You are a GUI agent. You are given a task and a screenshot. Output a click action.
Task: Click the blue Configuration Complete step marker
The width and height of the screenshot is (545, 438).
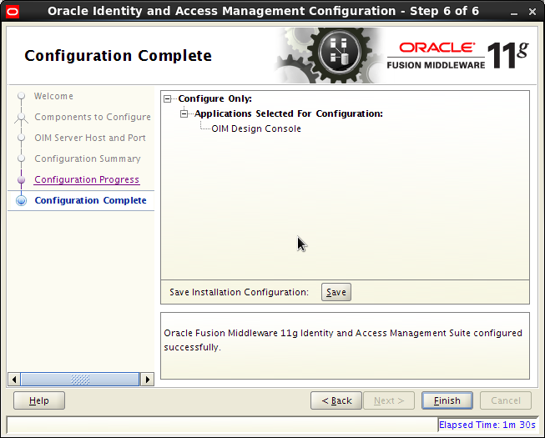pos(21,201)
